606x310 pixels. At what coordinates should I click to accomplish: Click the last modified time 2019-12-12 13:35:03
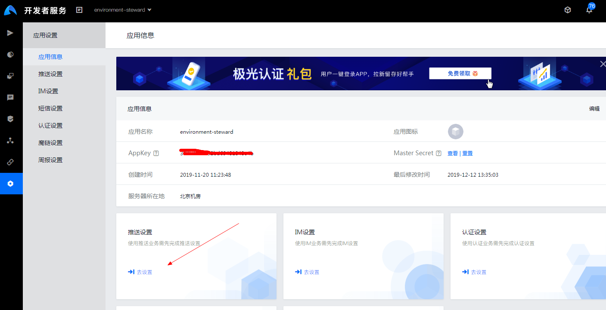click(x=473, y=175)
